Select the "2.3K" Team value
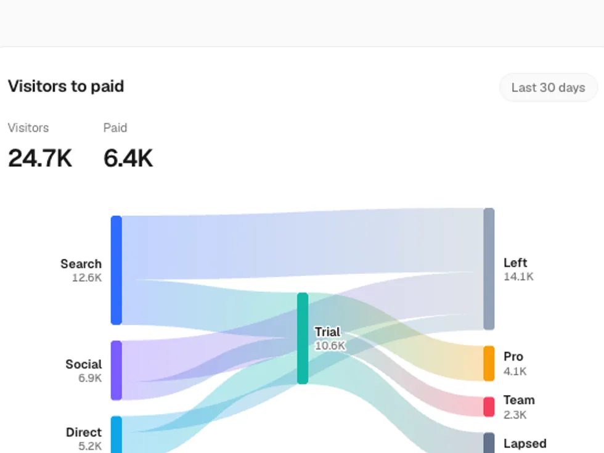604x453 pixels. [515, 415]
